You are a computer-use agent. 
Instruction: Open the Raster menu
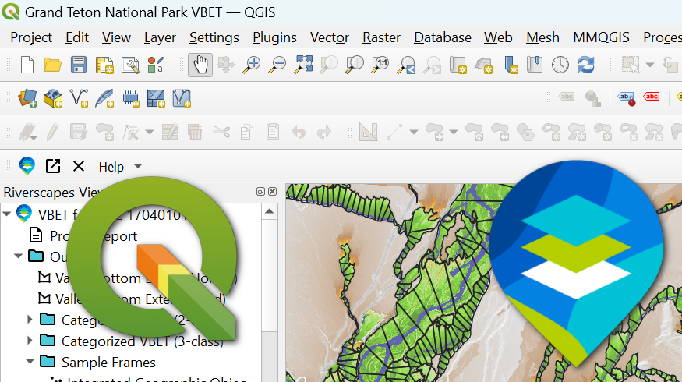click(381, 37)
